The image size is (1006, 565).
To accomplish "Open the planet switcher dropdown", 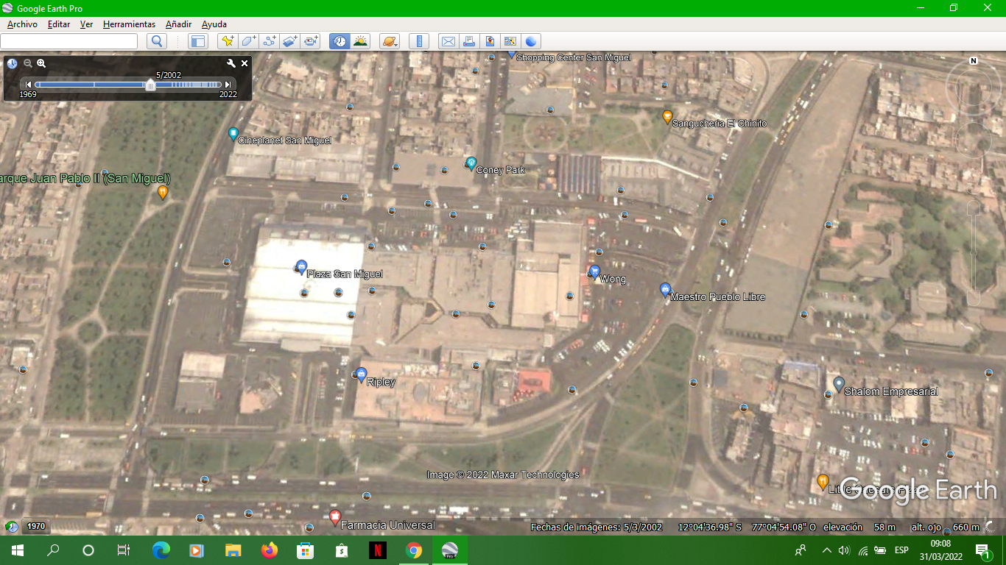I will coord(390,41).
